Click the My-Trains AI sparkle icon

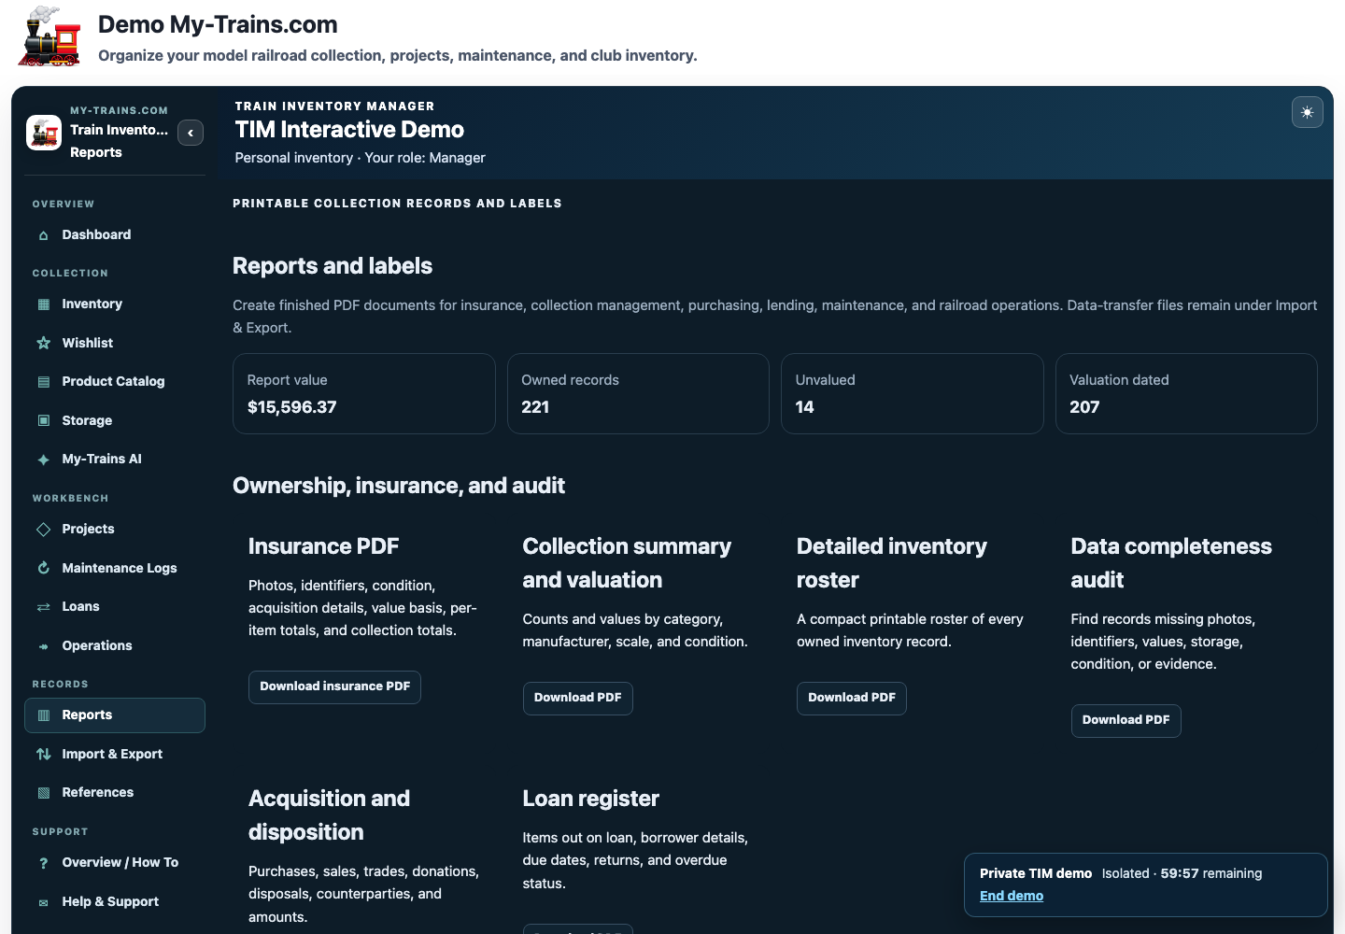coord(43,460)
